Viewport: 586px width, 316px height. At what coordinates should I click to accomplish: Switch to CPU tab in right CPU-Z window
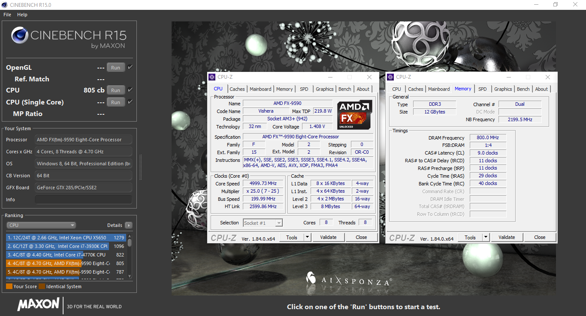pos(396,89)
